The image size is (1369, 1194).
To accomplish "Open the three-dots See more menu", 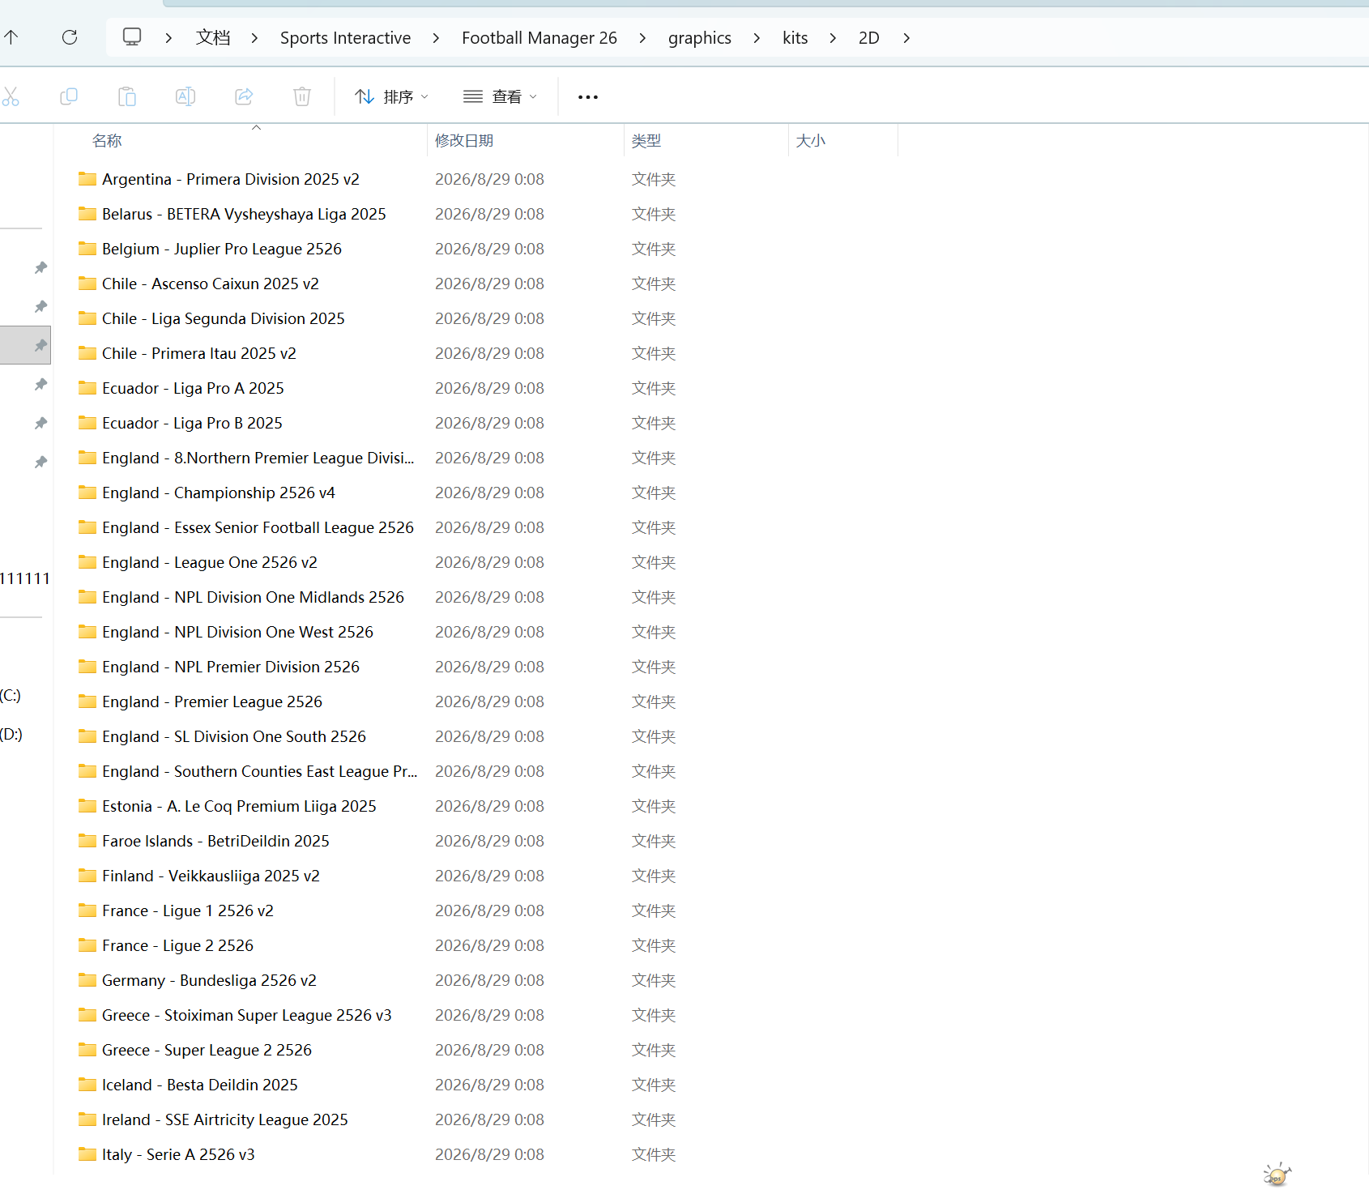I will pos(588,97).
